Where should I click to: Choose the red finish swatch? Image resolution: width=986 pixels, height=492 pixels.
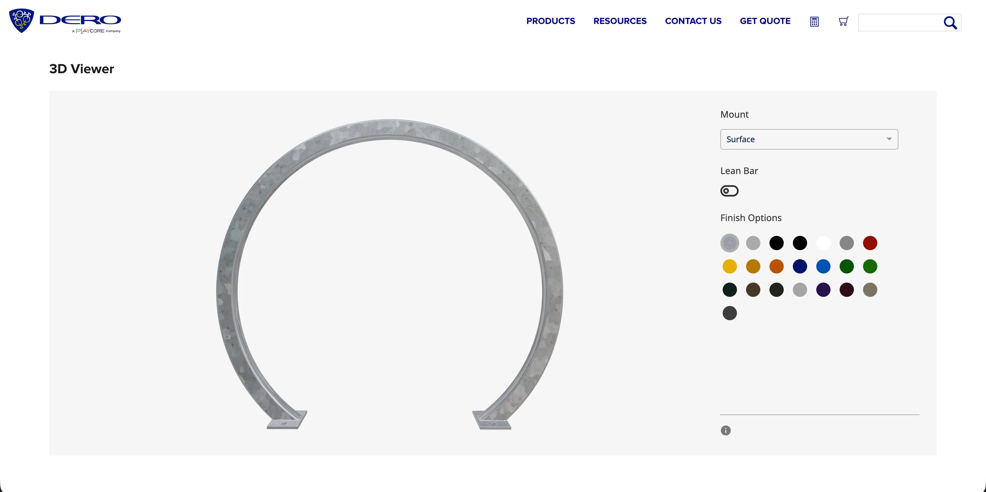(x=870, y=243)
